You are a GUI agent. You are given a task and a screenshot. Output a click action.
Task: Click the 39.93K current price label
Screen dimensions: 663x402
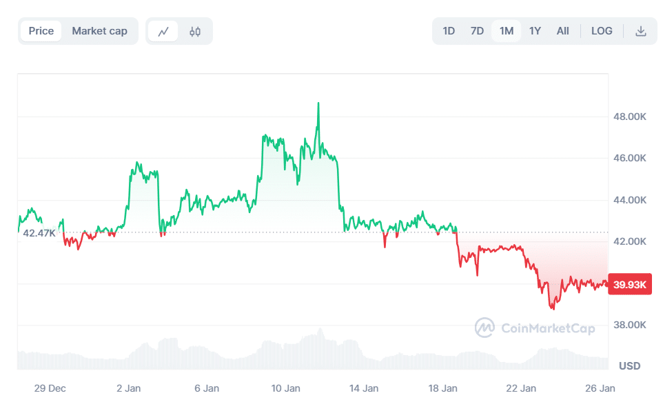[x=630, y=285]
